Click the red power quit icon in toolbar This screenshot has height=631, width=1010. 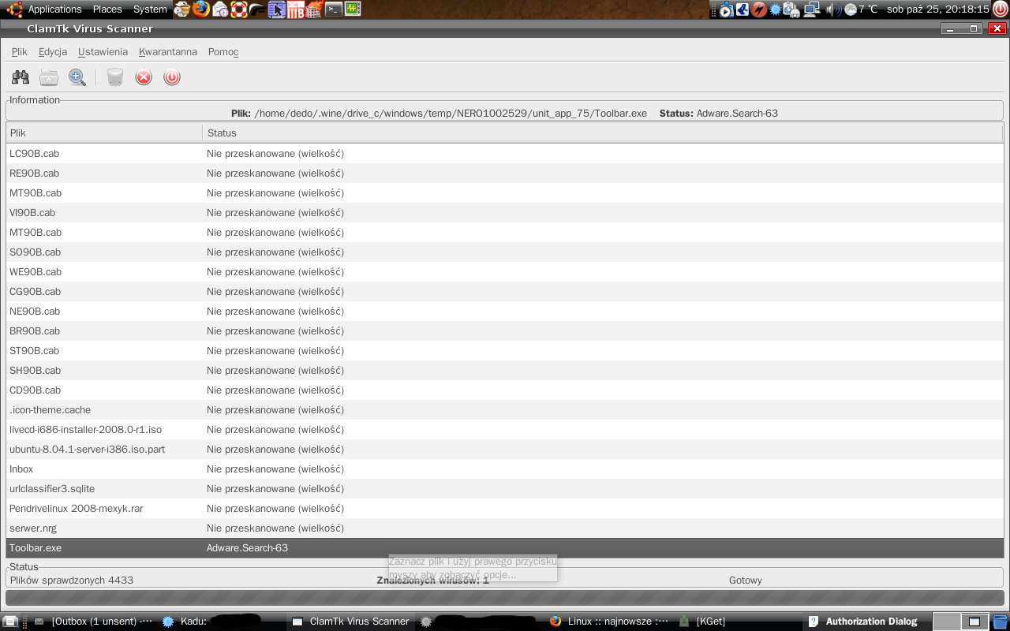pyautogui.click(x=172, y=77)
